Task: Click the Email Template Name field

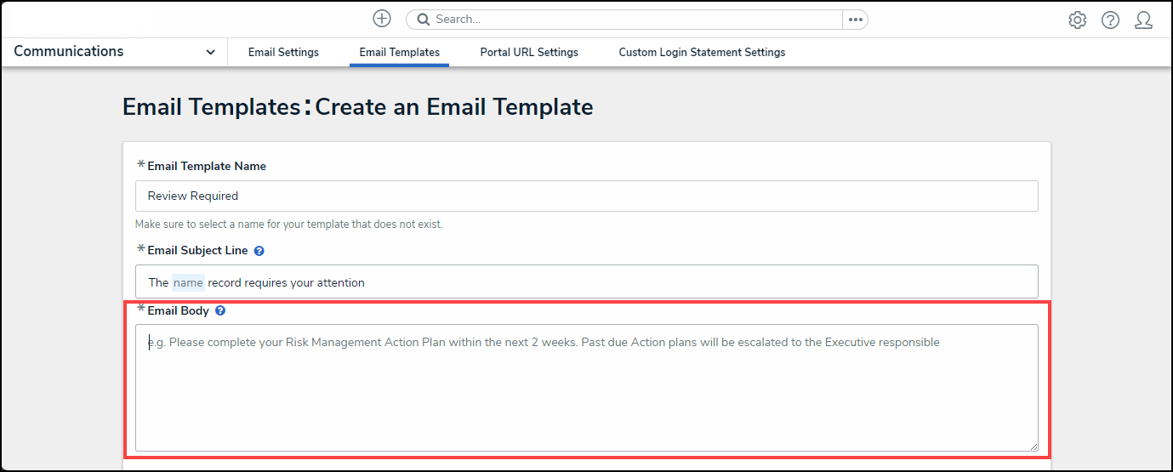Action: point(586,196)
